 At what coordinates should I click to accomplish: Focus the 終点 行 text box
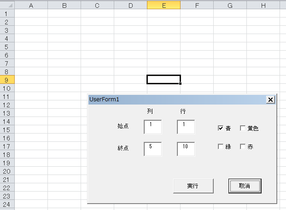(186, 149)
